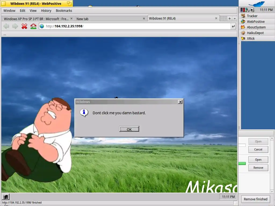Click the URL address field
Screen dimensions: 275x206
[135, 26]
